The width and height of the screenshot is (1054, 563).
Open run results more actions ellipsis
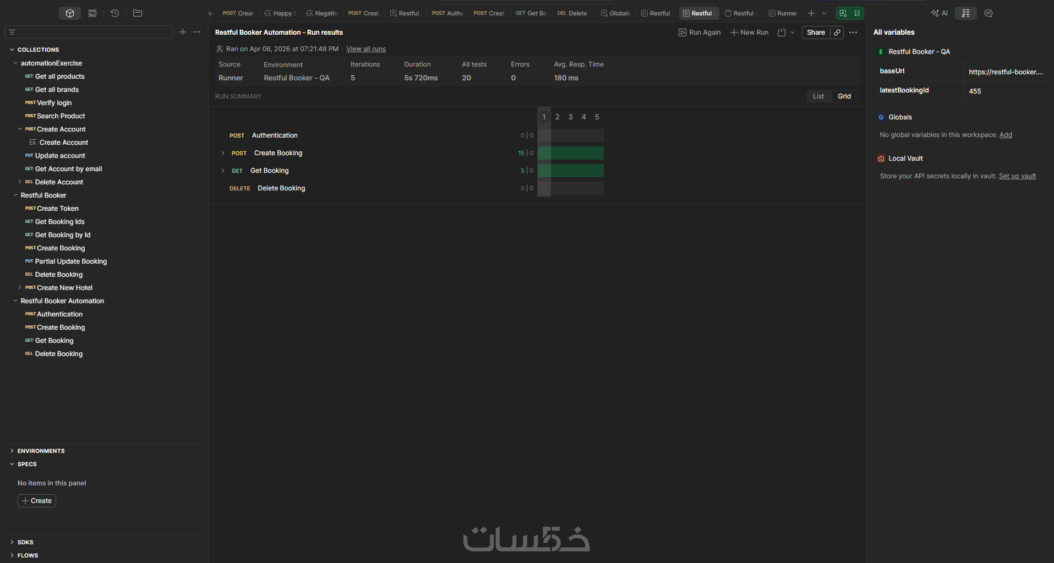(x=853, y=32)
